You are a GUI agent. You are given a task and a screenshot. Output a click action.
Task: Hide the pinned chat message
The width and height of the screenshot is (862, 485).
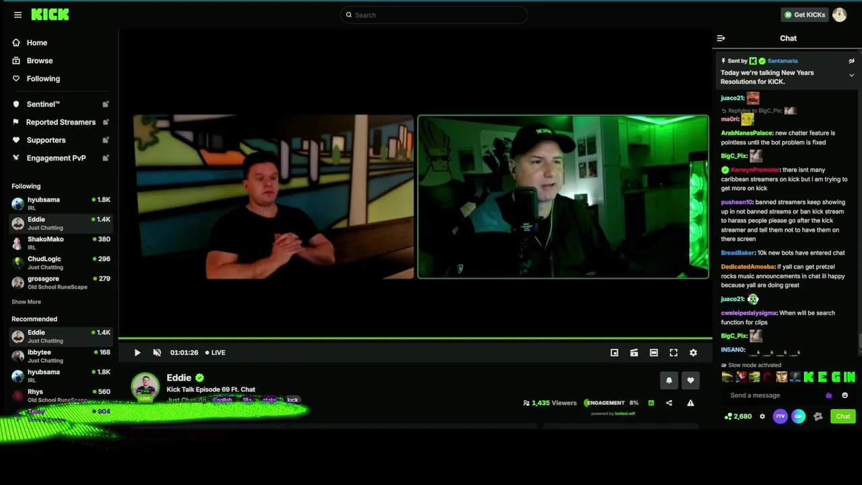pyautogui.click(x=851, y=61)
